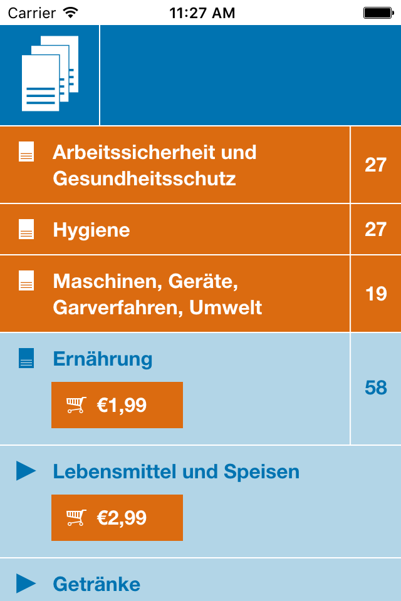401x601 pixels.
Task: Open Arbeitssicherheit und Gesundheitsschutz category
Action: (175, 165)
